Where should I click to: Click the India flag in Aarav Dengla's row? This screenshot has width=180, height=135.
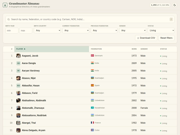tap(92, 63)
